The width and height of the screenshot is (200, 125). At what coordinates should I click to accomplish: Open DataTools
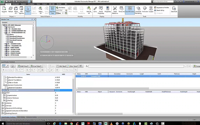pos(174,10)
